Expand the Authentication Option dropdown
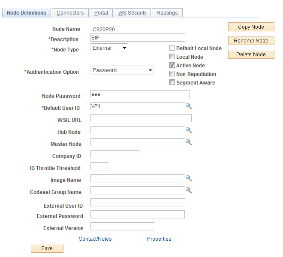The width and height of the screenshot is (283, 257). (x=122, y=70)
